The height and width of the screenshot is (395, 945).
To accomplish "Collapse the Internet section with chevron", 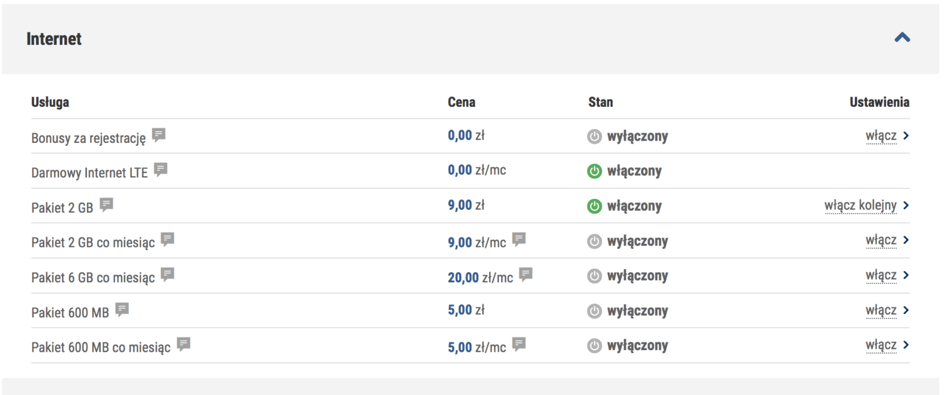I will tap(902, 38).
